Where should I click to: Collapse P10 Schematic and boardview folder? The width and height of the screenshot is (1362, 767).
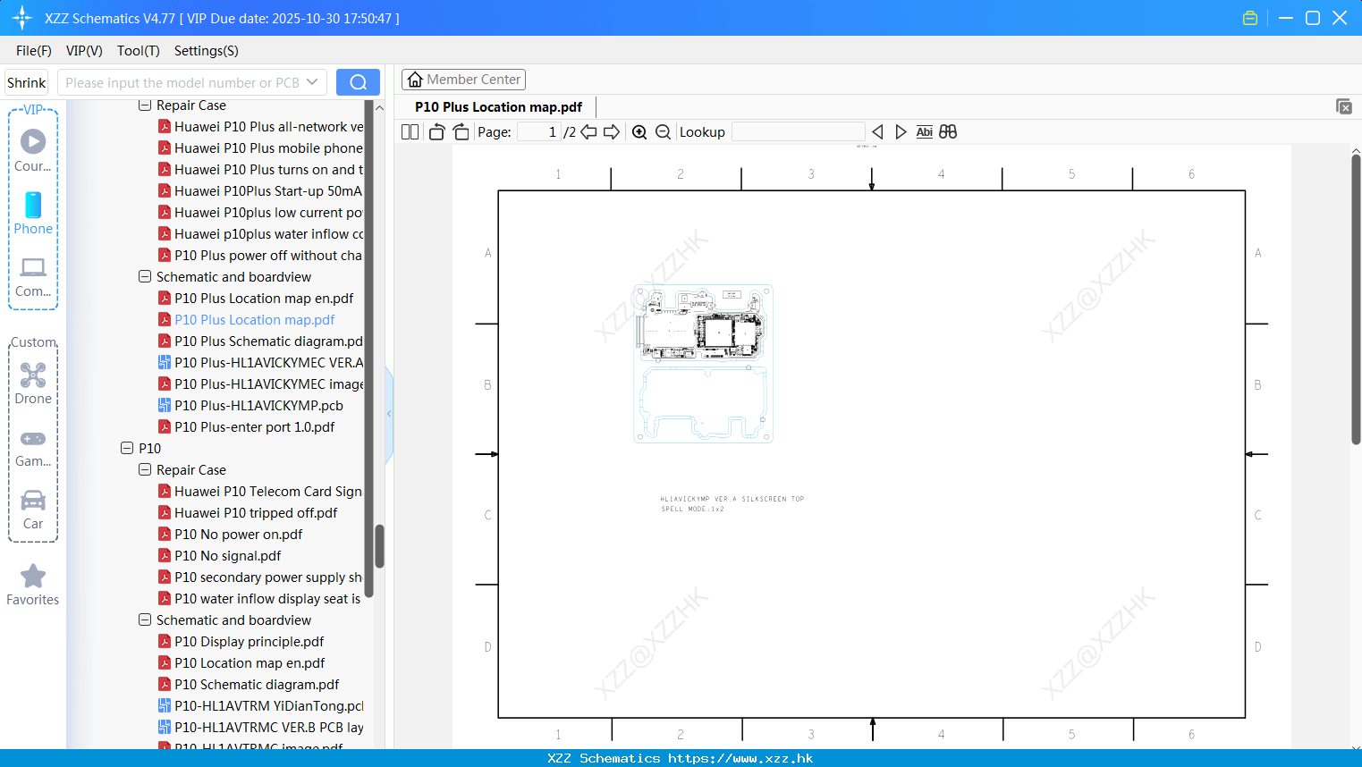point(145,619)
